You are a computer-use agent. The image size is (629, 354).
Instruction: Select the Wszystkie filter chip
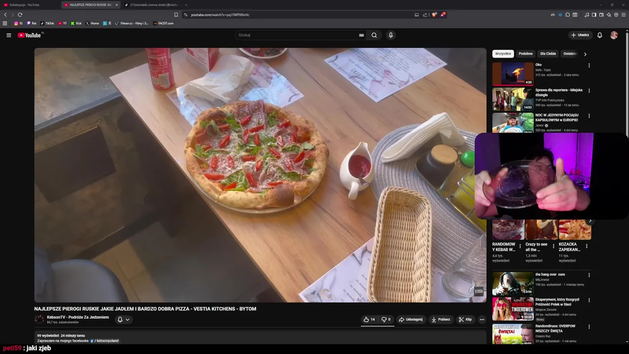[503, 54]
